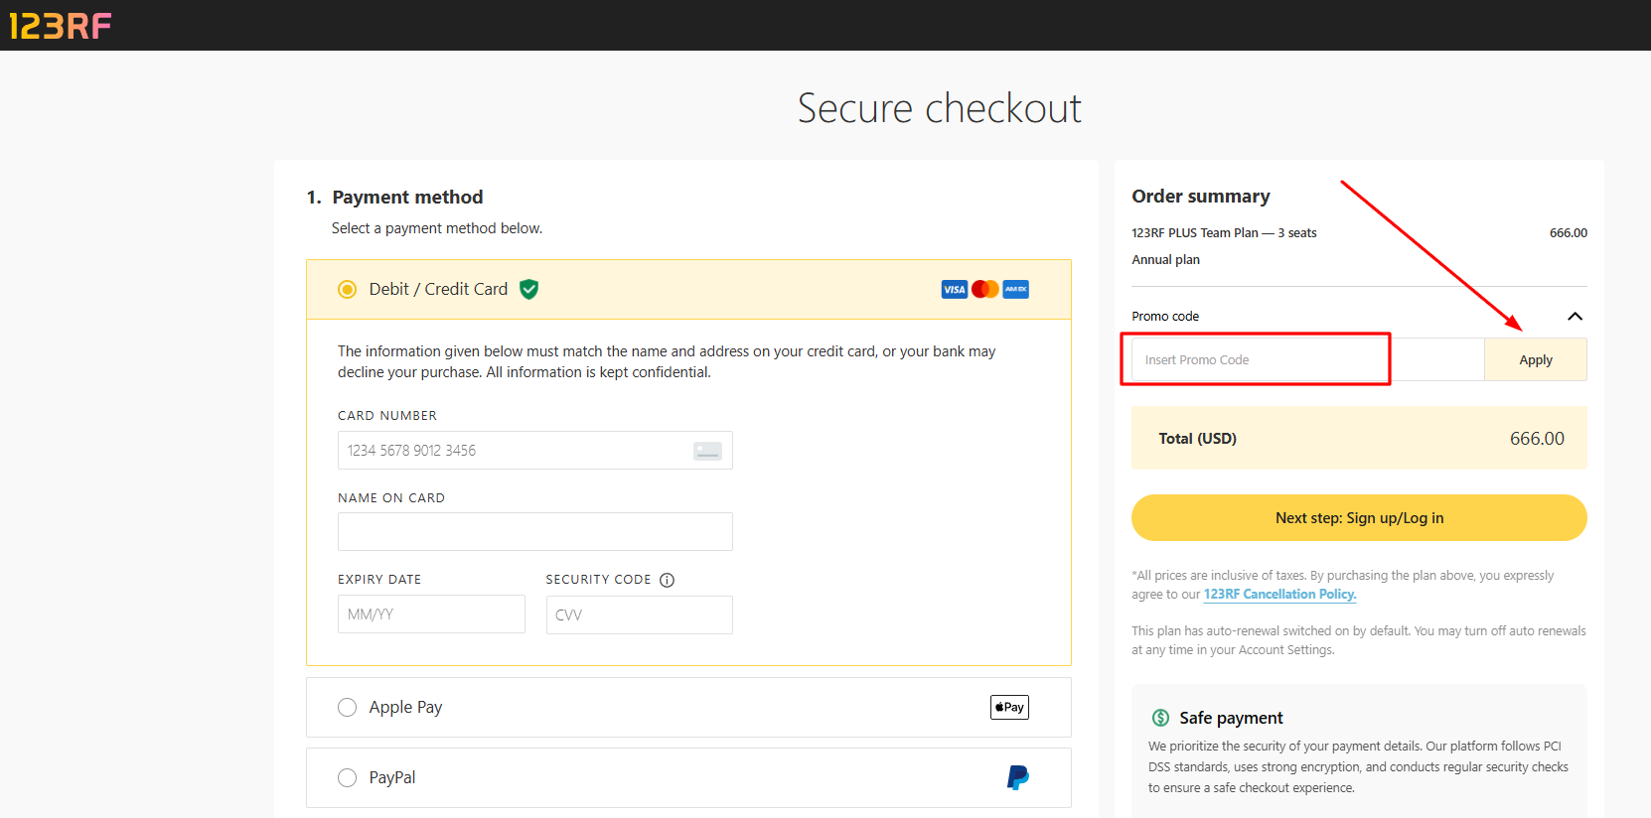Focus the Card Number input field
1651x818 pixels.
tap(535, 451)
